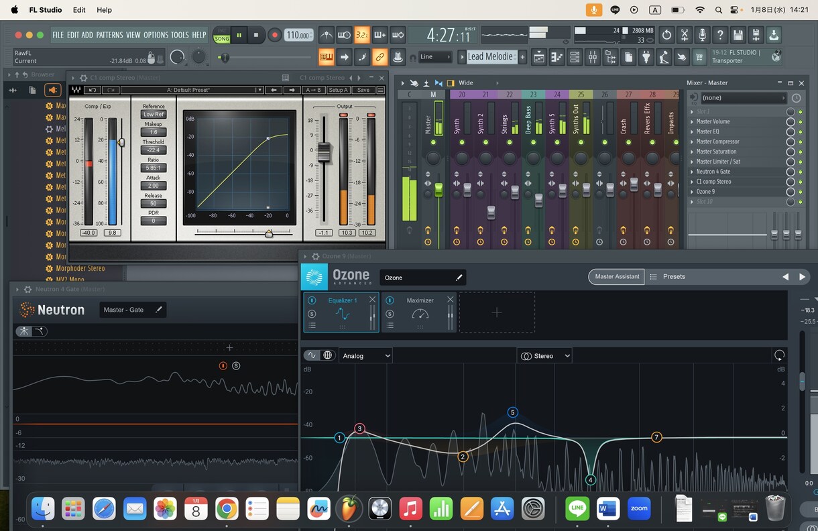
Task: Open the mixer view from the toolbar
Action: point(592,58)
